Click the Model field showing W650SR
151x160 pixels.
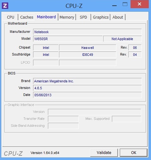click(x=68, y=39)
